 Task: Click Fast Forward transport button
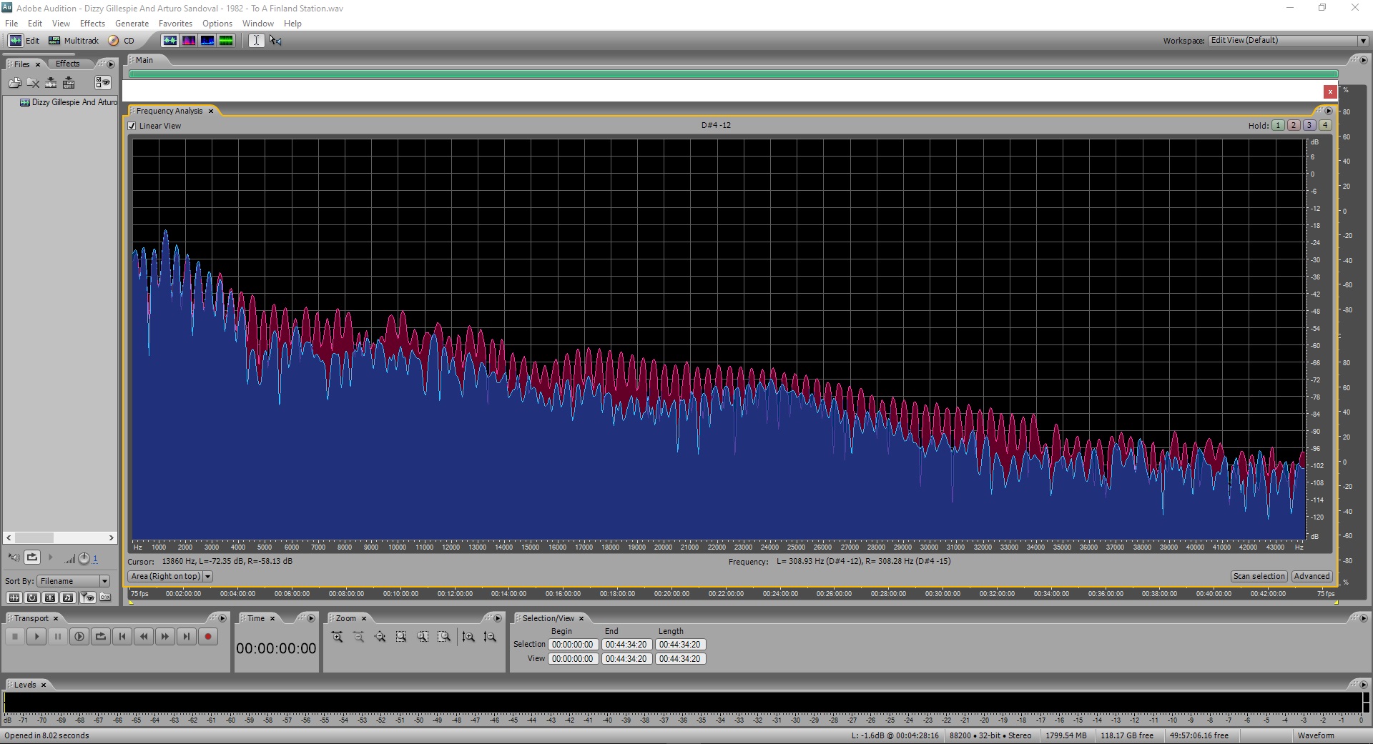click(165, 636)
